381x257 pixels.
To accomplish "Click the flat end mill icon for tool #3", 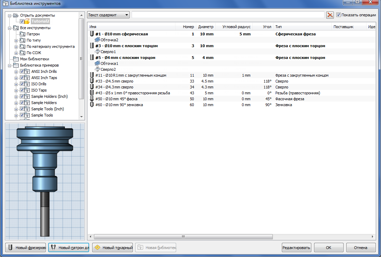I will [x=92, y=46].
